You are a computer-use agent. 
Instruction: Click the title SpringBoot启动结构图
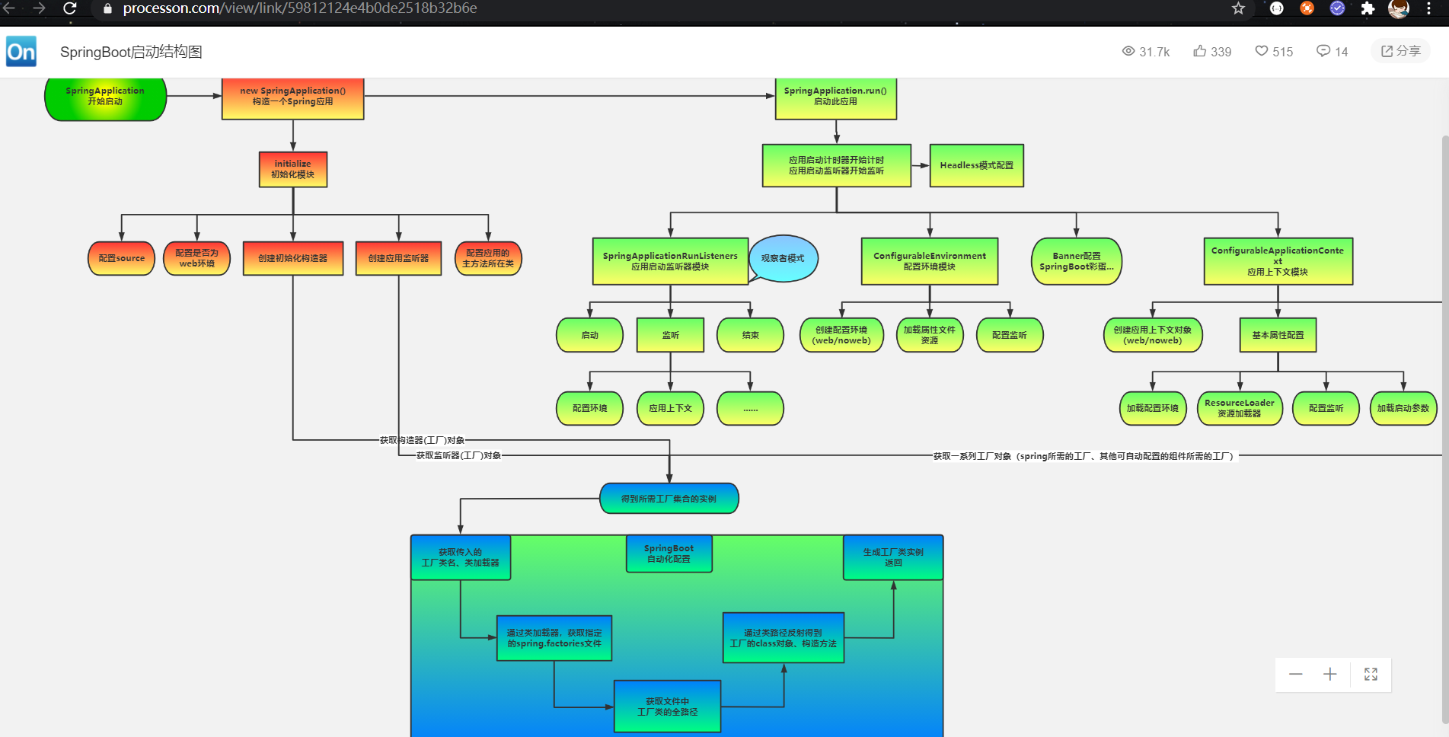click(131, 52)
